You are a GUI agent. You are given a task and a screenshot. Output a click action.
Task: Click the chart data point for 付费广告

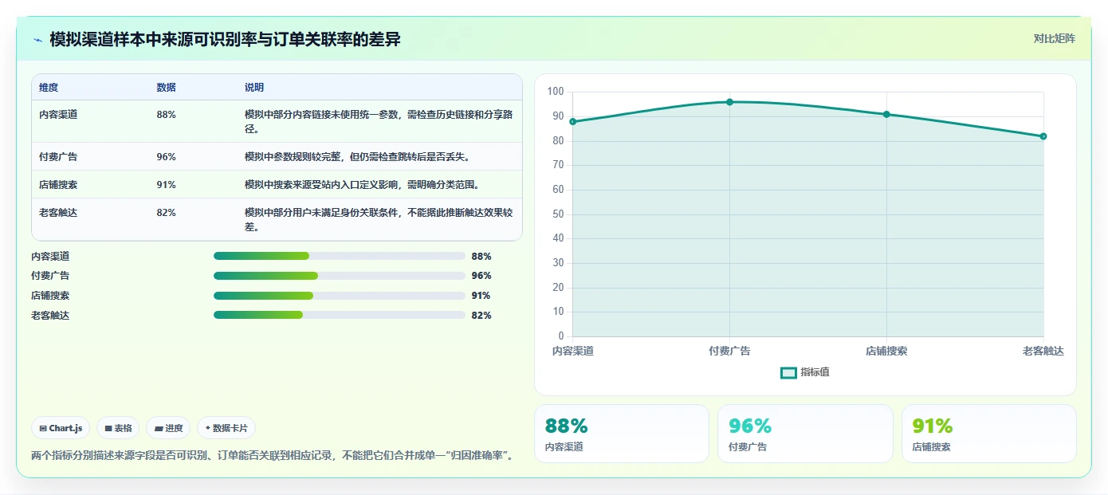coord(729,102)
